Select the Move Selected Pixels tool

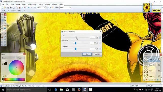coord(5,17)
